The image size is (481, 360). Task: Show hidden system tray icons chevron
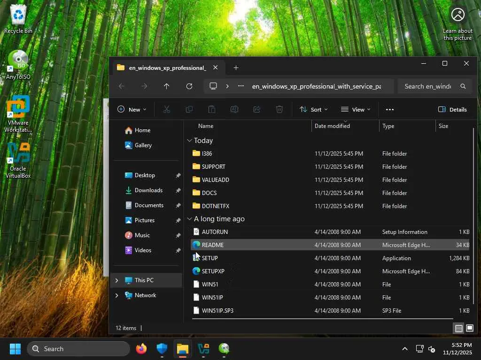tap(405, 349)
